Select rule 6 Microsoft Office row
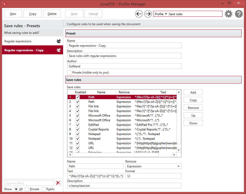 point(122,120)
